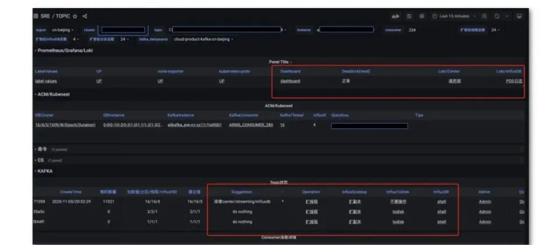This screenshot has height=245, width=560.
Task: Open the topic variable dropdown
Action: (x=227, y=30)
